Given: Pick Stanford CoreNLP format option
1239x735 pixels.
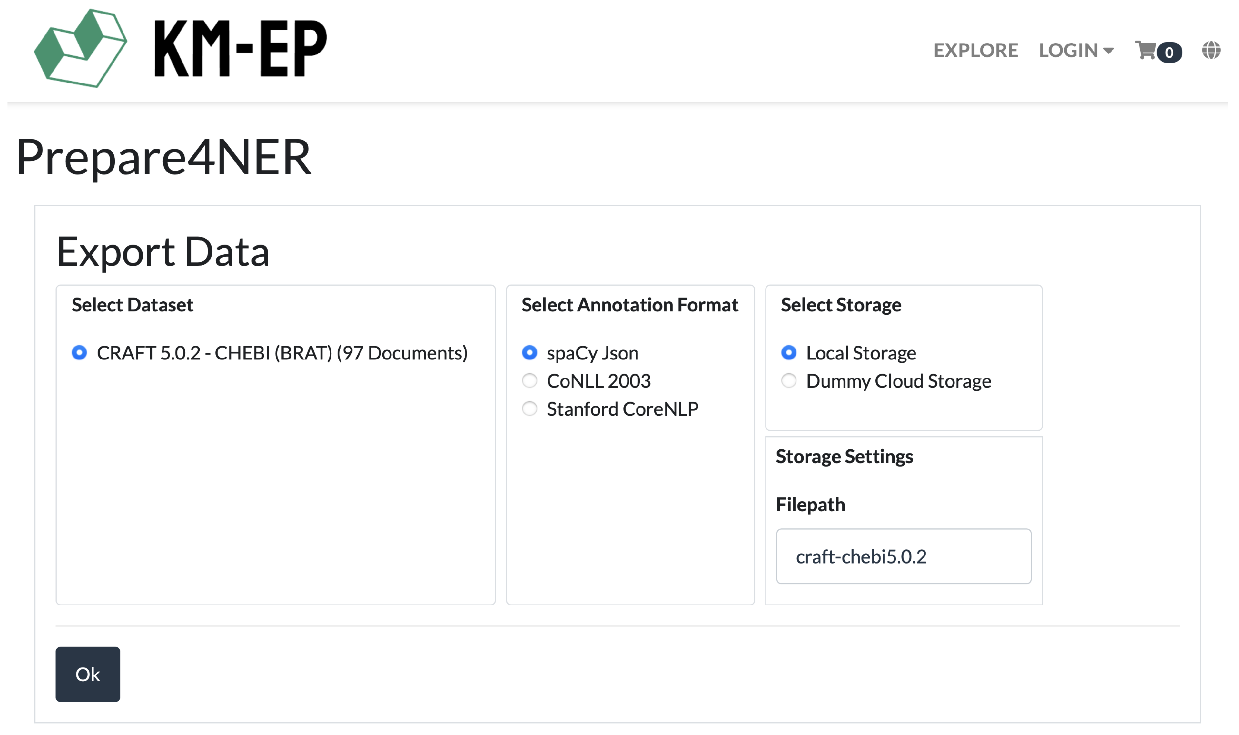Looking at the screenshot, I should 530,409.
